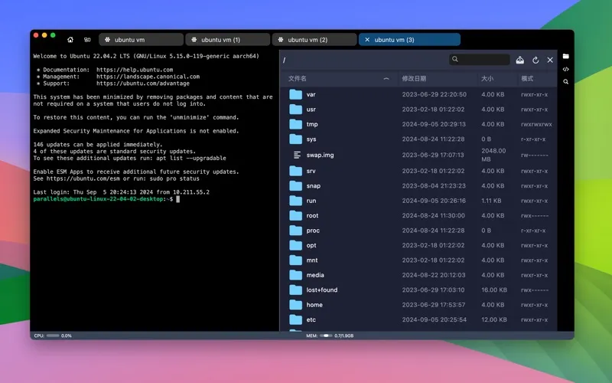Image resolution: width=612 pixels, height=383 pixels.
Task: Sort by the 大小 column header
Action: click(487, 79)
